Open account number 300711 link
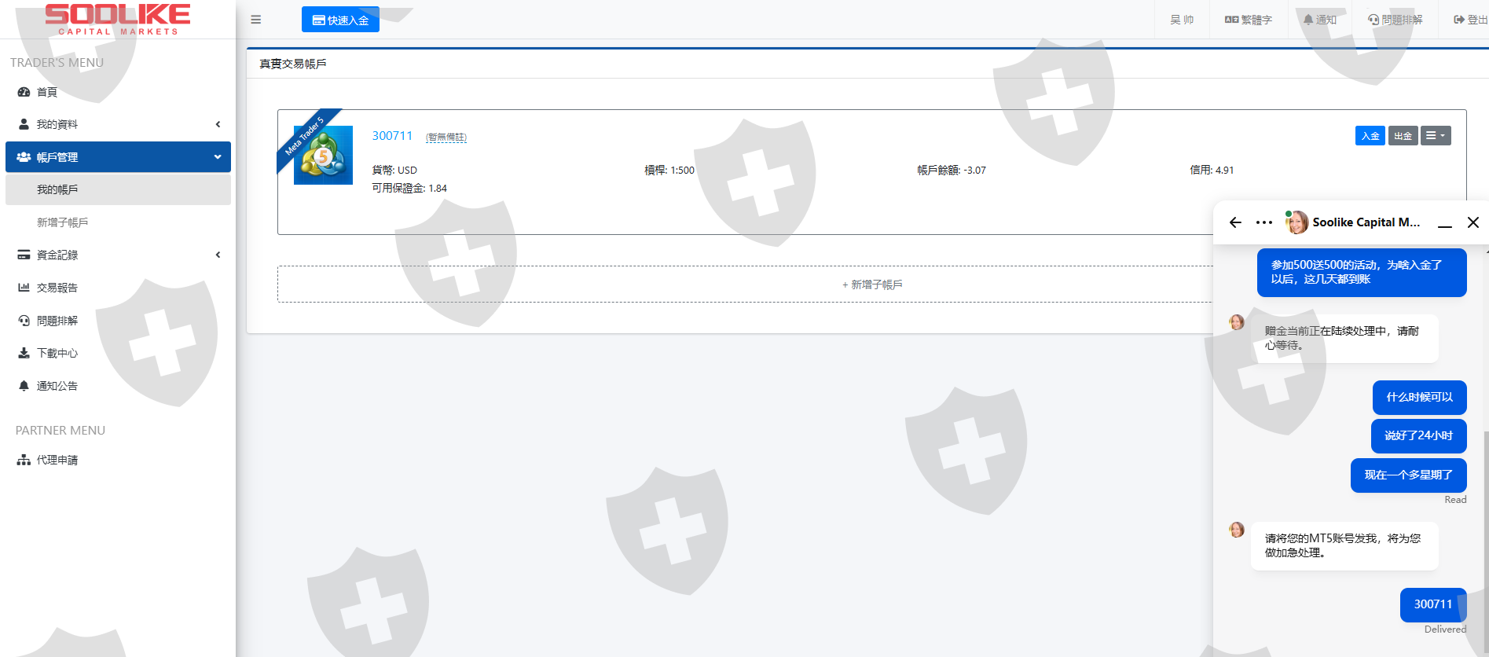The width and height of the screenshot is (1489, 657). click(392, 136)
